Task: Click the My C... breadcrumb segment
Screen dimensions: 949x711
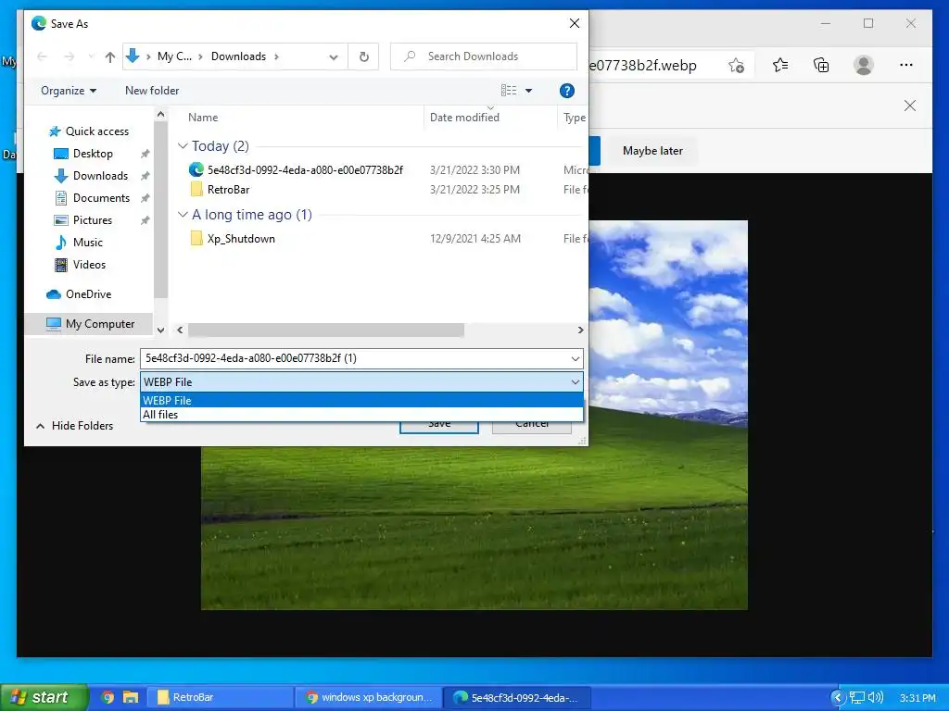Action: tap(174, 56)
